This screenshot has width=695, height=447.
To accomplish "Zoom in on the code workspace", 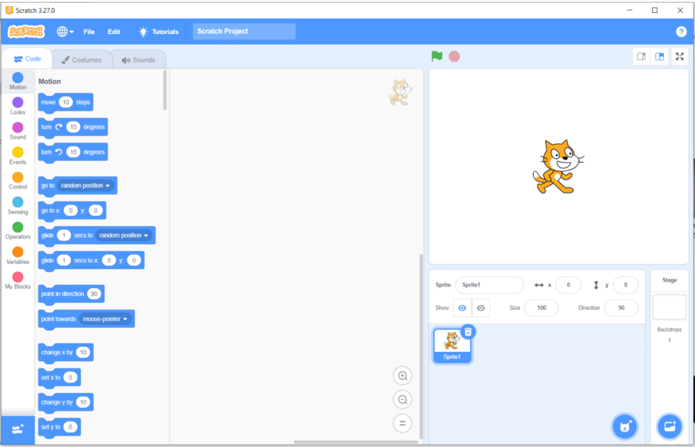I will pyautogui.click(x=402, y=375).
